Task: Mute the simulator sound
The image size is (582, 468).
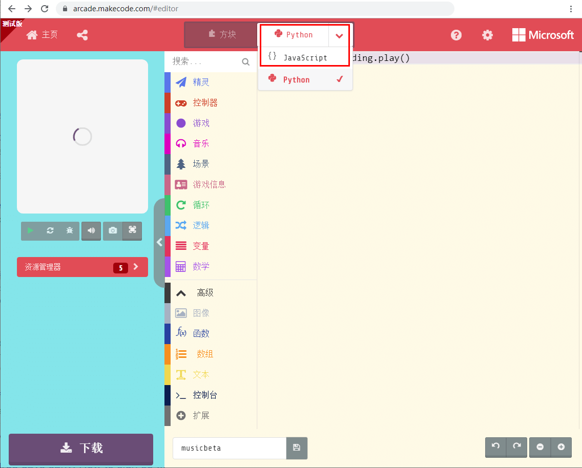Action: click(x=91, y=230)
